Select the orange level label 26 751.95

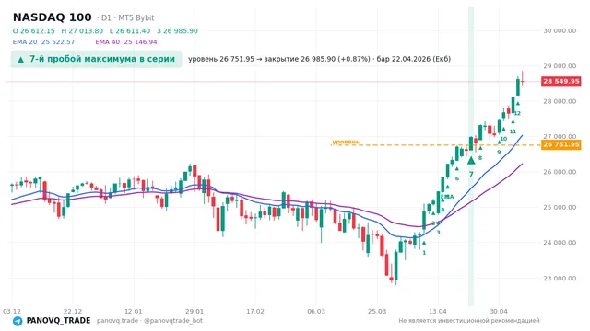point(561,145)
